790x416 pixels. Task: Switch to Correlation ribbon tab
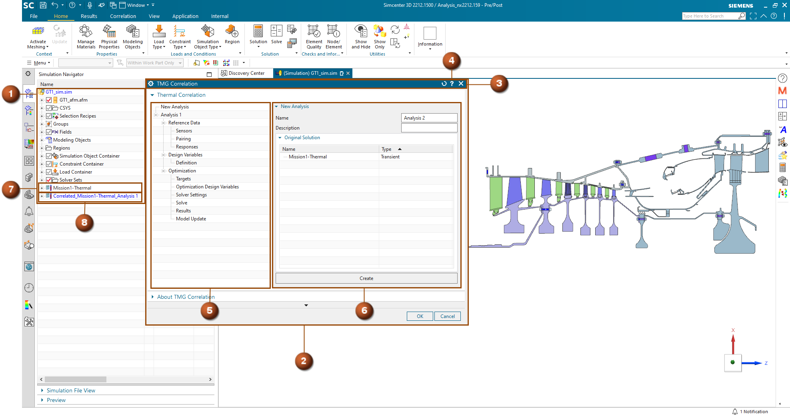pyautogui.click(x=123, y=16)
